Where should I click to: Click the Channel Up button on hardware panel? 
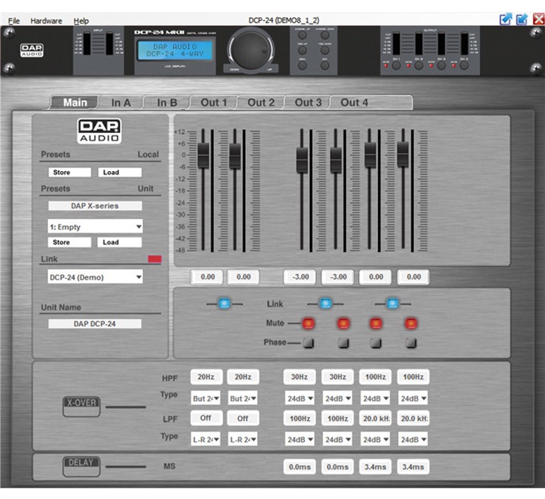click(x=302, y=35)
